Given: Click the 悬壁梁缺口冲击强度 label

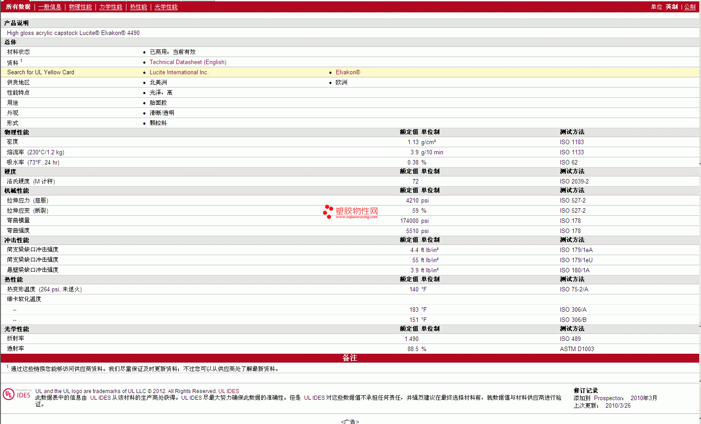Looking at the screenshot, I should point(33,270).
